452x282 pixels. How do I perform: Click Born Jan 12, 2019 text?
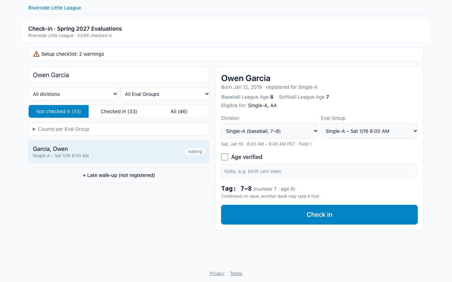[x=242, y=87]
